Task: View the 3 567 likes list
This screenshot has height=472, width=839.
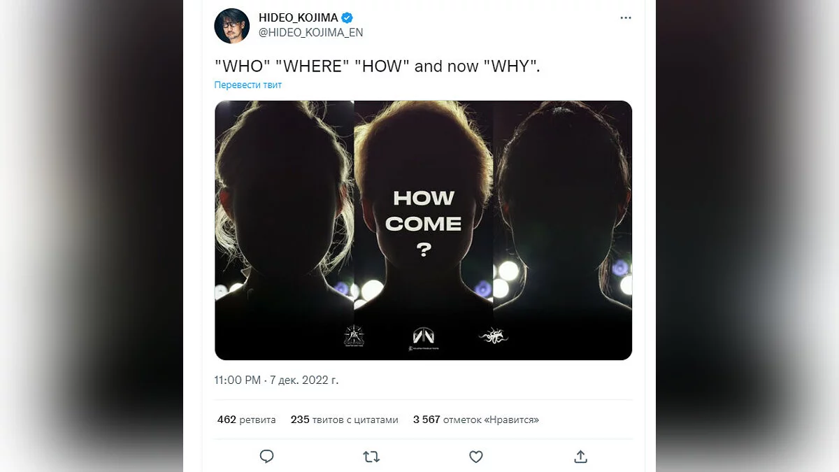Action: tap(475, 420)
